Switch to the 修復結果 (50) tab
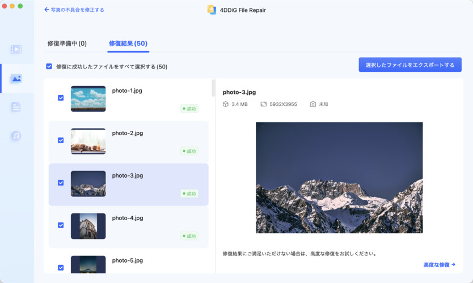 coord(128,44)
